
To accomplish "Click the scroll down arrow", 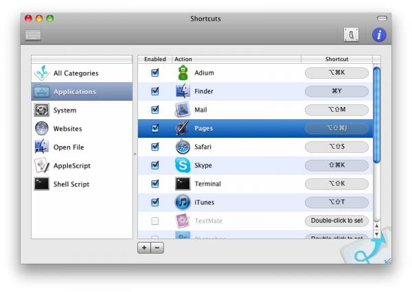I will [x=376, y=234].
